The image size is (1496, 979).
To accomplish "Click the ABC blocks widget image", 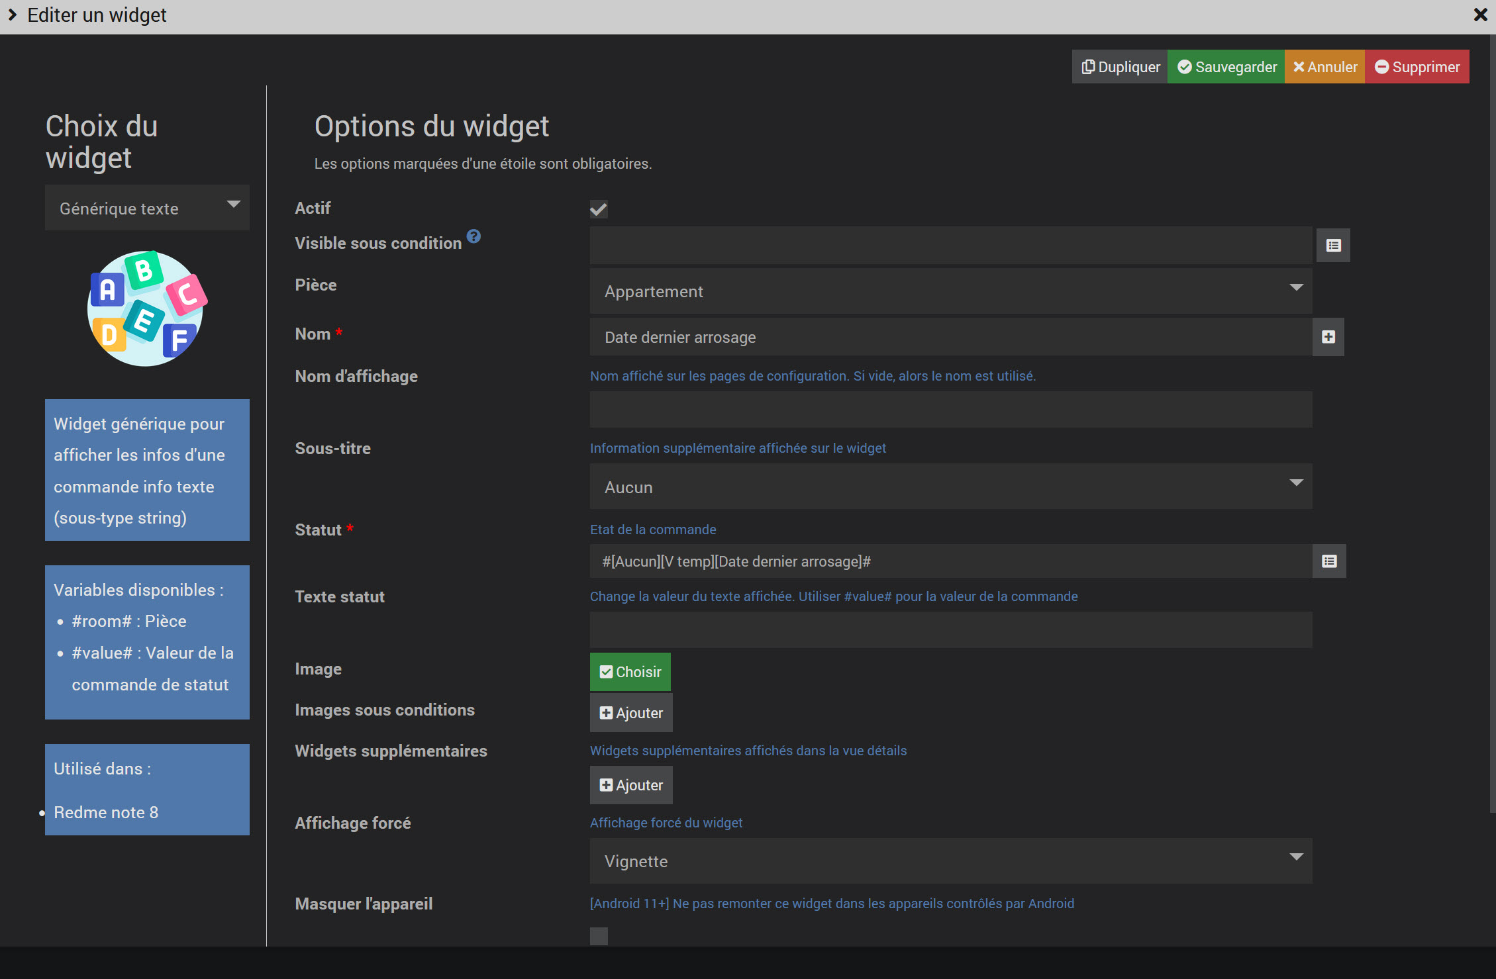I will coord(147,308).
